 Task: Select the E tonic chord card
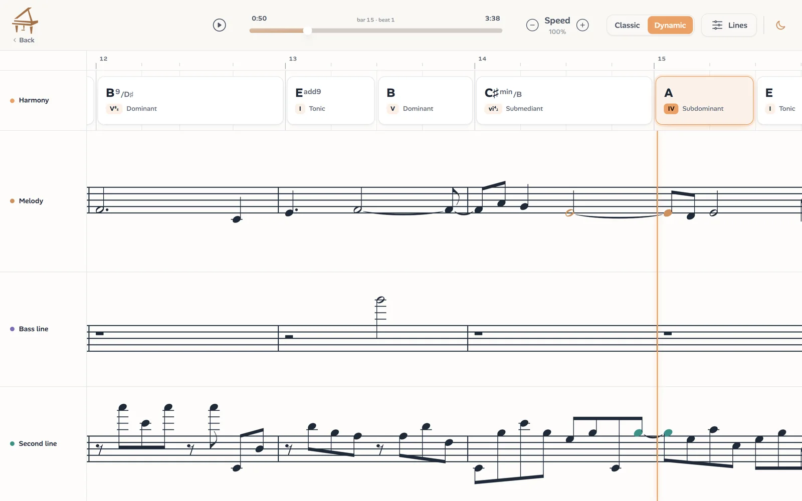(x=779, y=100)
